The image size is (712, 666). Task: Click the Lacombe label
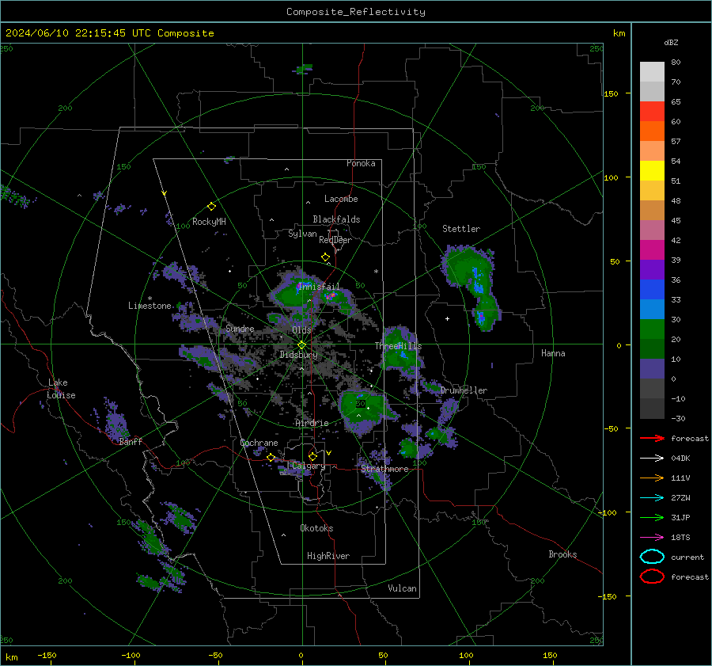pyautogui.click(x=341, y=199)
